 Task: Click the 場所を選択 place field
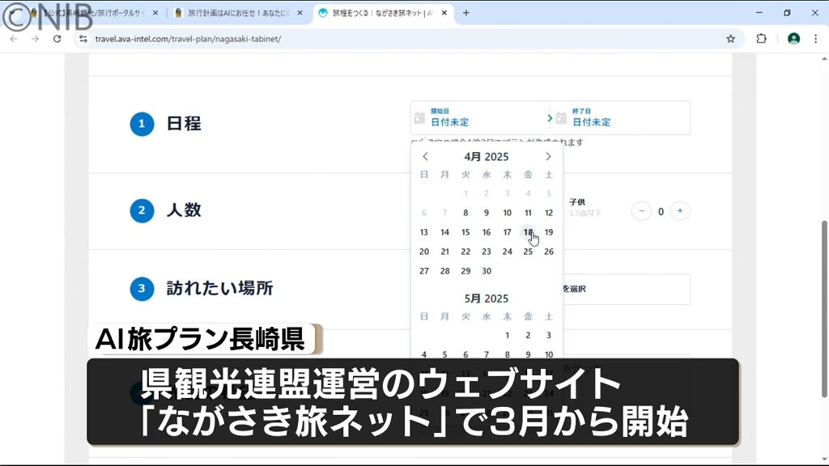click(627, 289)
